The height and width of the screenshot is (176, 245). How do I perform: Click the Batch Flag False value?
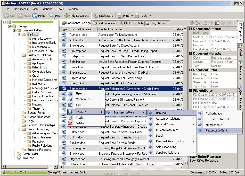pyautogui.click(x=224, y=74)
